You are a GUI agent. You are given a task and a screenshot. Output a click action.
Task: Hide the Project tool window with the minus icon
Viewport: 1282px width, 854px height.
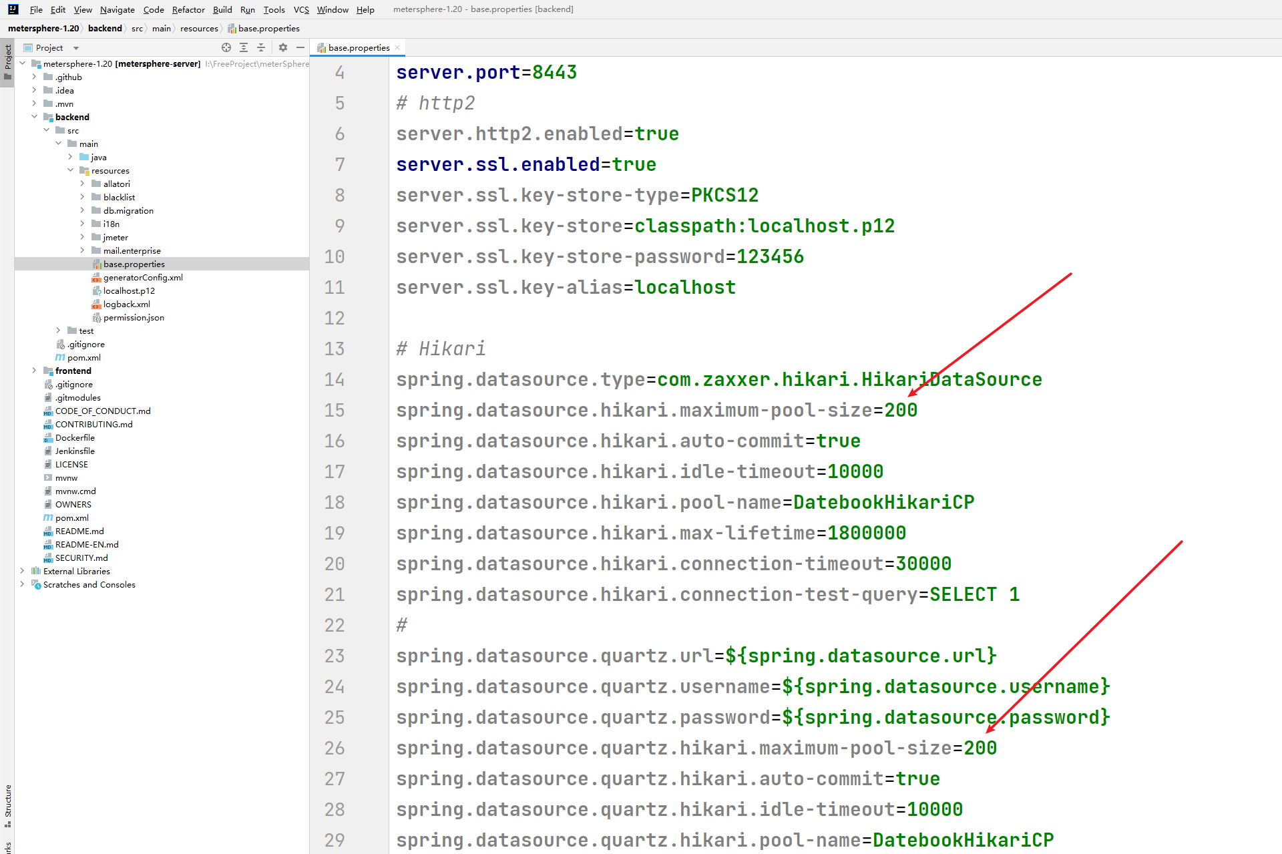[x=300, y=47]
